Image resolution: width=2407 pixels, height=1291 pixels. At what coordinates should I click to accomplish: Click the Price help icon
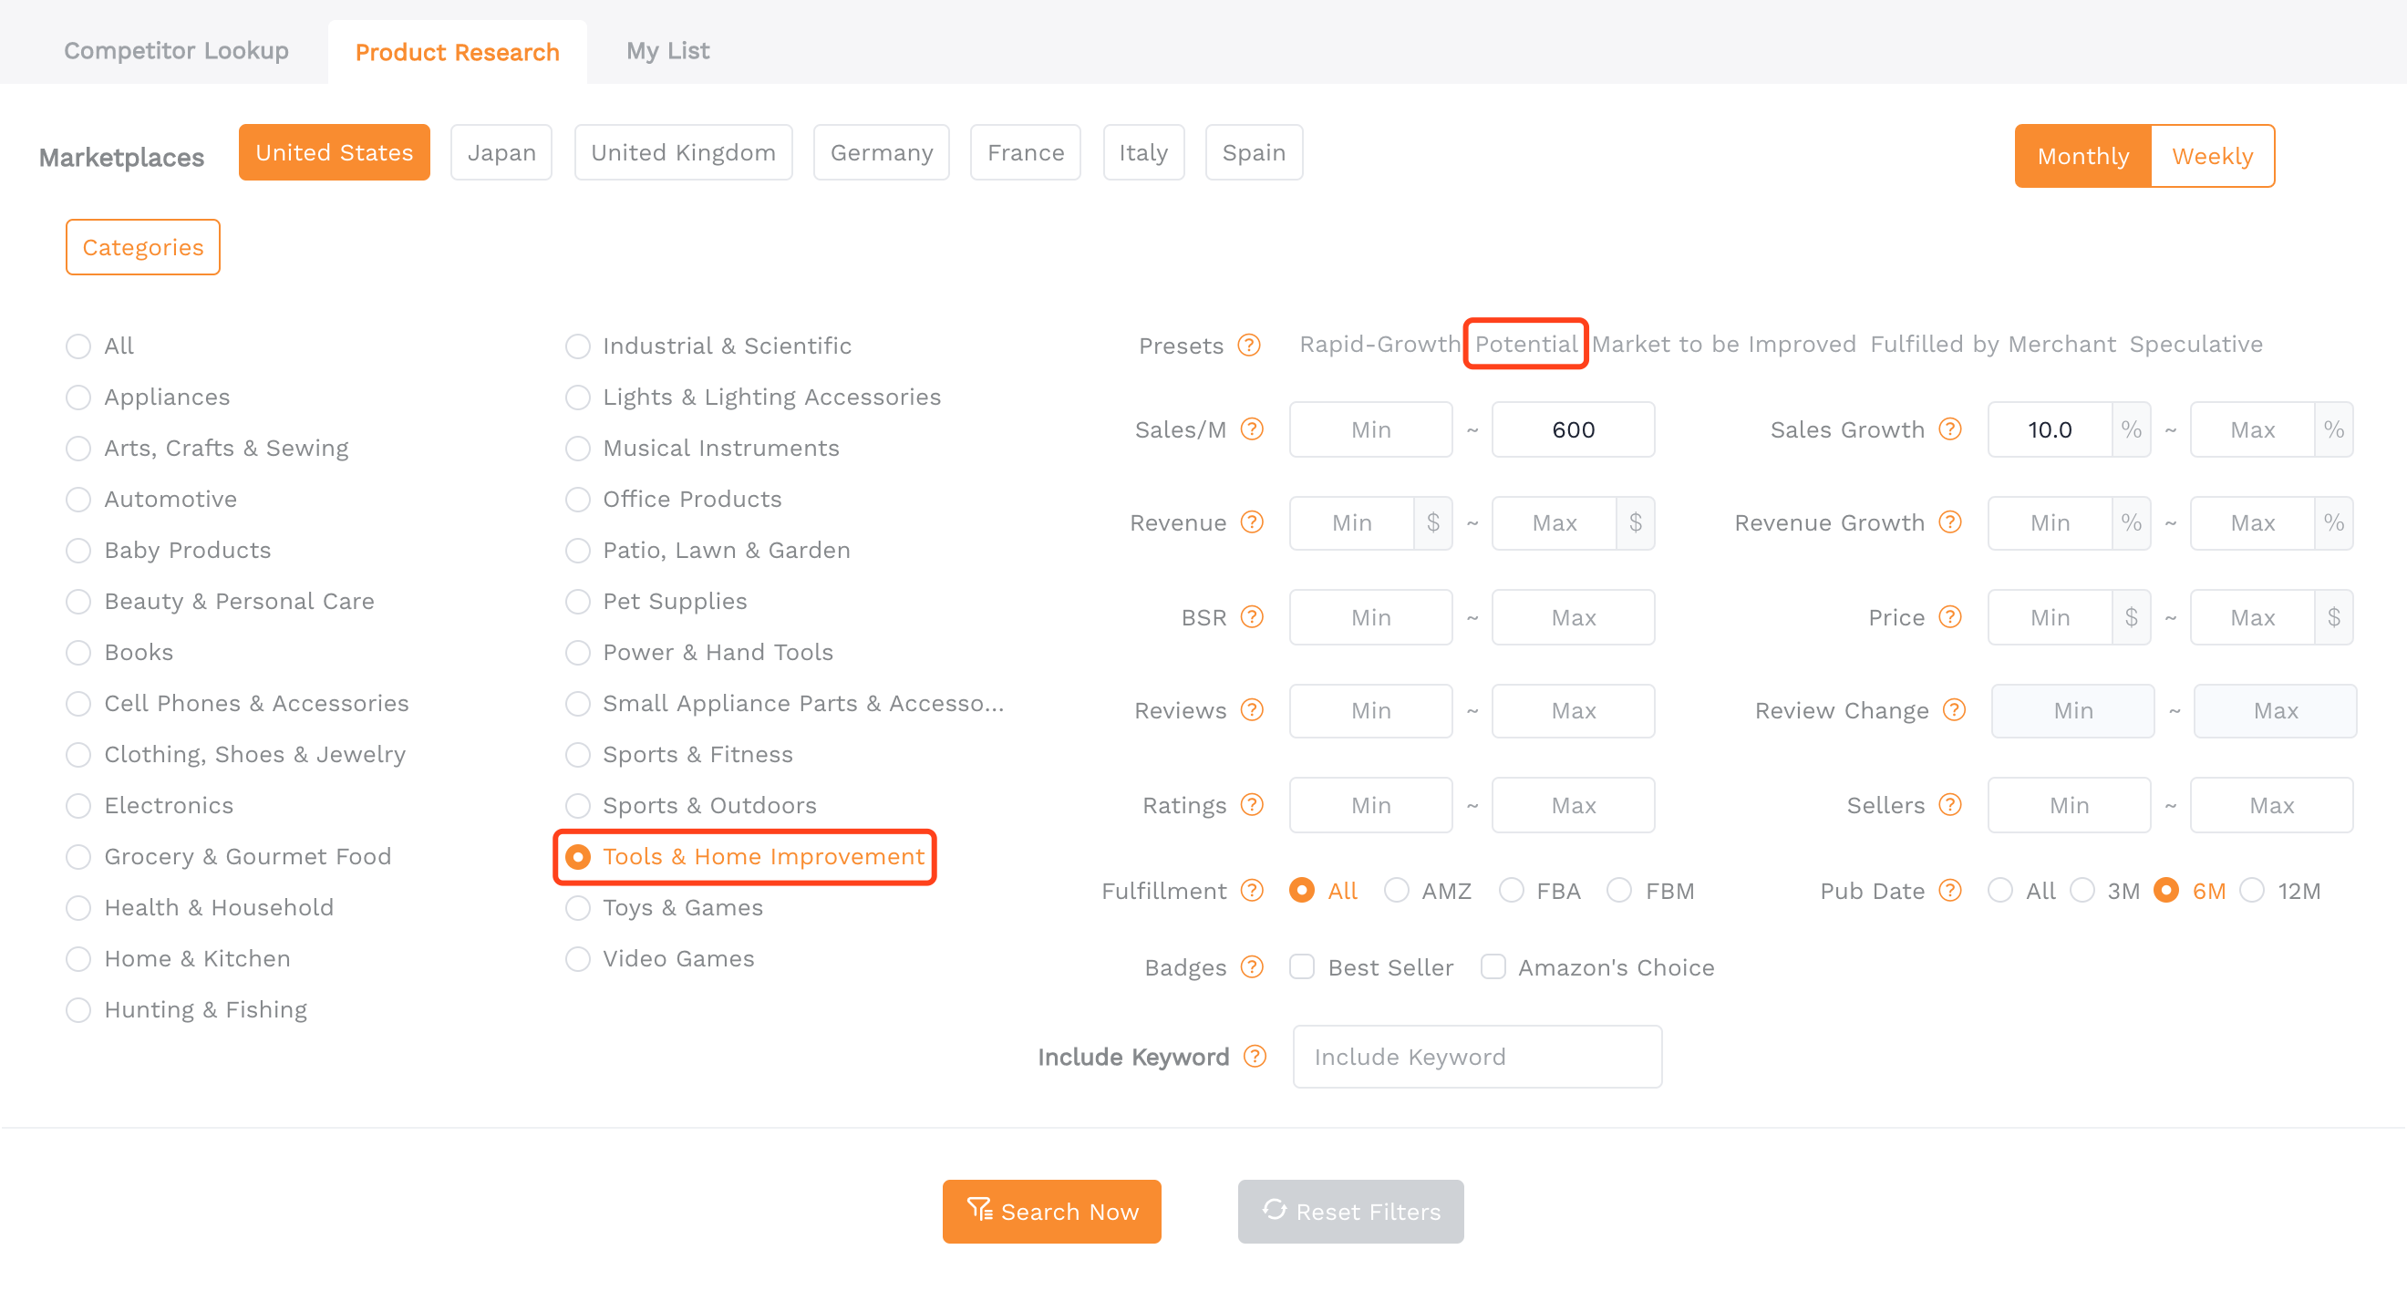(x=1950, y=617)
